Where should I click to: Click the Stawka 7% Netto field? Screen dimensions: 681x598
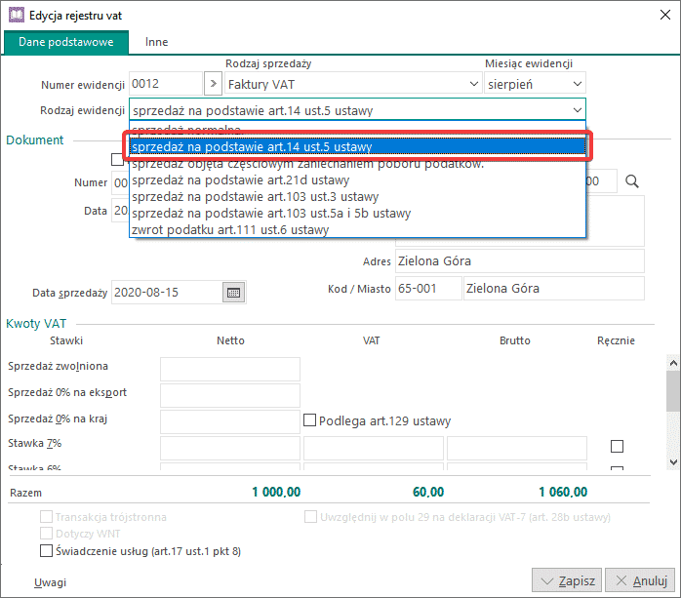click(x=230, y=448)
